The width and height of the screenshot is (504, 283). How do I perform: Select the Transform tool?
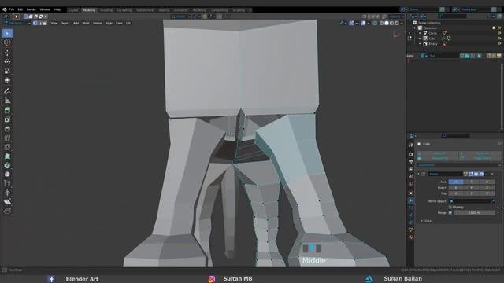pos(7,80)
